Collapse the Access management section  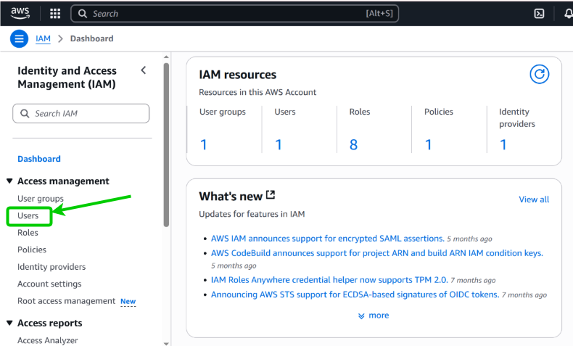tap(10, 181)
